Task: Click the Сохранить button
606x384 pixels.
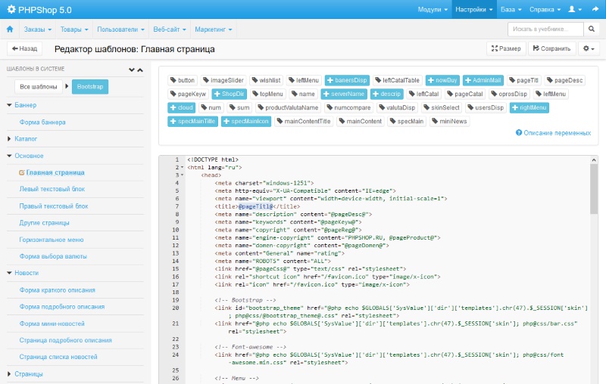Action: pos(551,48)
